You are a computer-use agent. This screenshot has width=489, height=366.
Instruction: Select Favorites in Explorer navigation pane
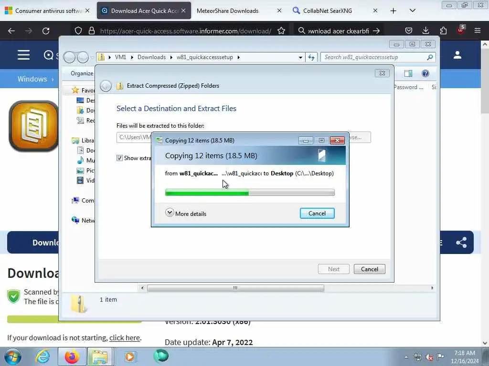point(83,90)
